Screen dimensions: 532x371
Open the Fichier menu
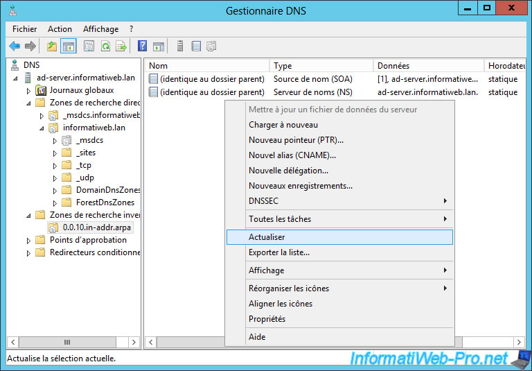click(24, 29)
